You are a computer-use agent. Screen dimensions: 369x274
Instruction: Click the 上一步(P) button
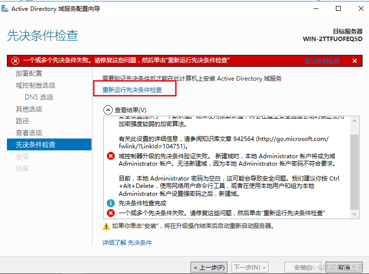(209, 268)
